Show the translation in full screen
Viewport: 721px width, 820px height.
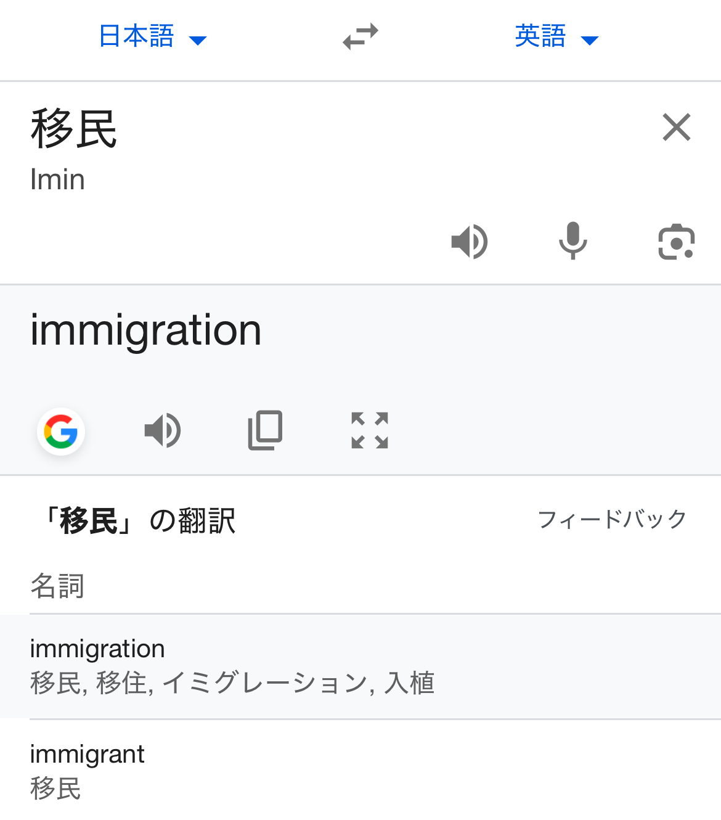click(x=370, y=430)
